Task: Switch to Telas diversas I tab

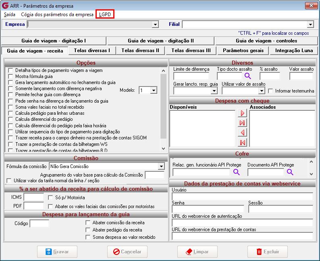Action: tap(92, 51)
